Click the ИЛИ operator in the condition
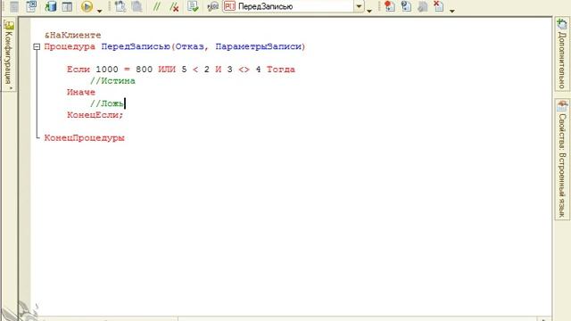 pos(167,70)
